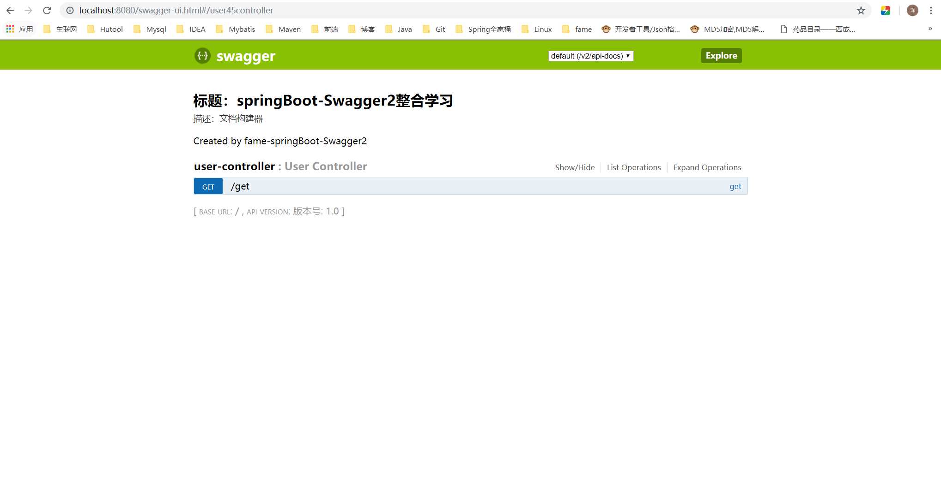Click Show/Hide for user-controller

pyautogui.click(x=575, y=167)
